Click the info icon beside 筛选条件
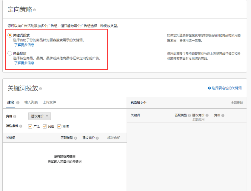Image resolution: width=251 pixels, height=191 pixels. (x=21, y=126)
